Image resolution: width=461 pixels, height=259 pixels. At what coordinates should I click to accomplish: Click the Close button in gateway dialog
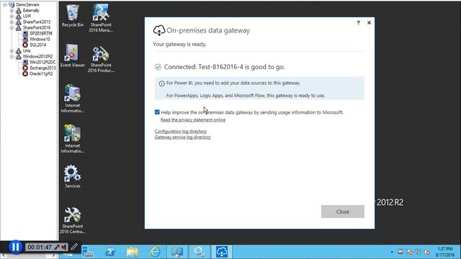click(343, 212)
